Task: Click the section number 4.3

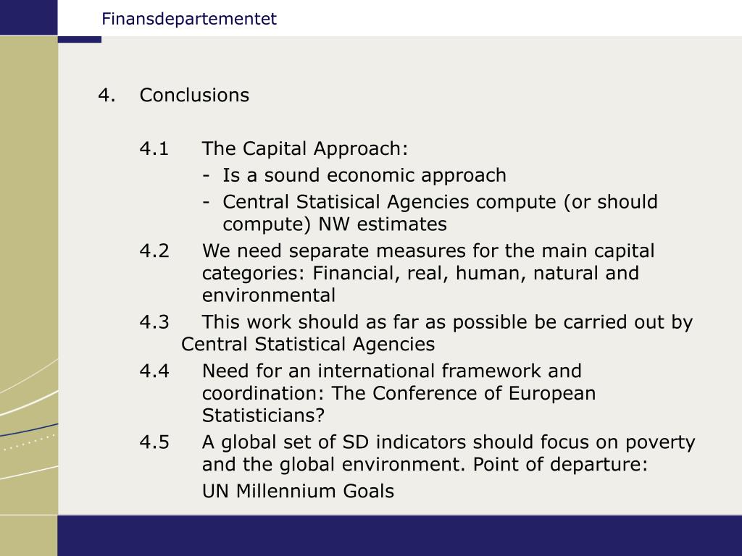Action: pyautogui.click(x=154, y=322)
